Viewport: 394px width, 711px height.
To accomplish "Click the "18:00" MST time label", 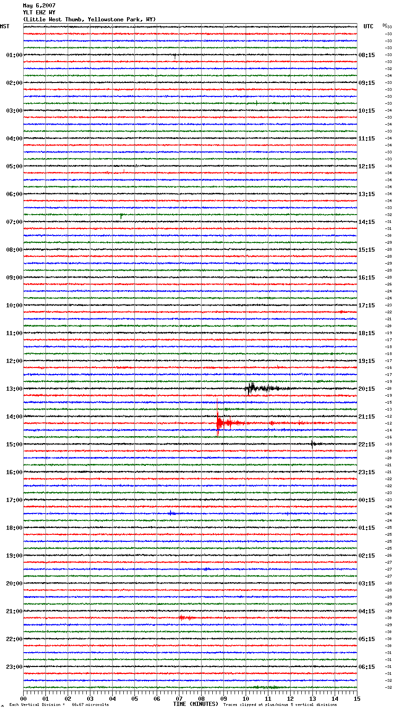I will [x=14, y=528].
